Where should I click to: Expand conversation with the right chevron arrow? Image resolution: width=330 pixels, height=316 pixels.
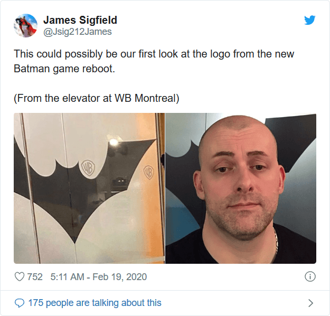310,303
